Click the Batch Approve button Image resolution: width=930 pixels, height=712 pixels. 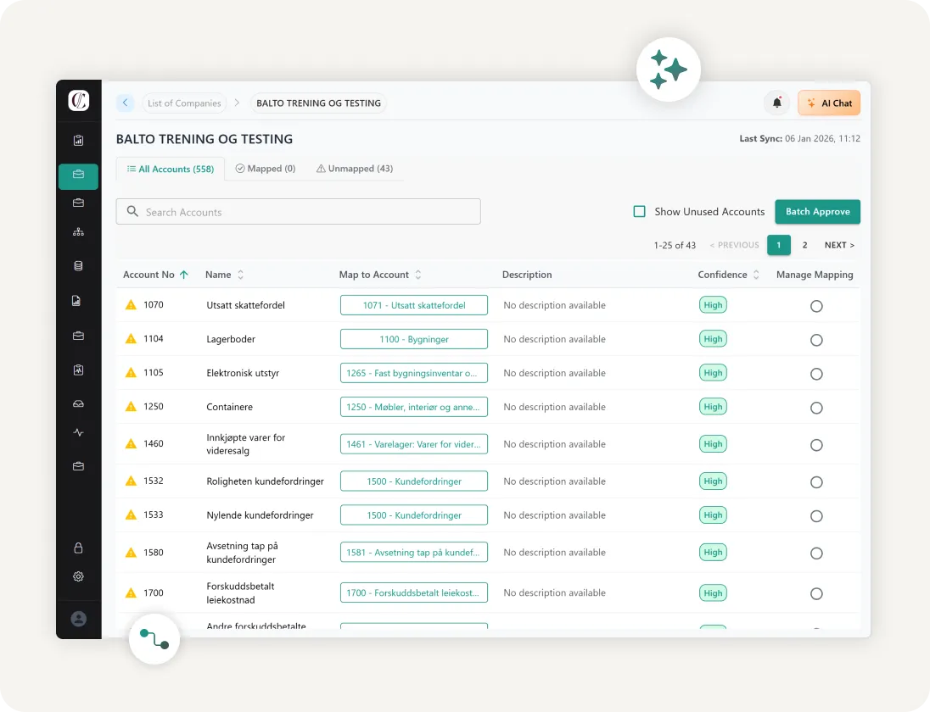(x=817, y=211)
